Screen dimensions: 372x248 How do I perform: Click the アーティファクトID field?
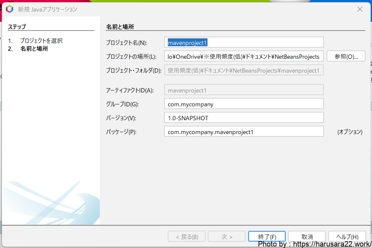[x=243, y=90]
